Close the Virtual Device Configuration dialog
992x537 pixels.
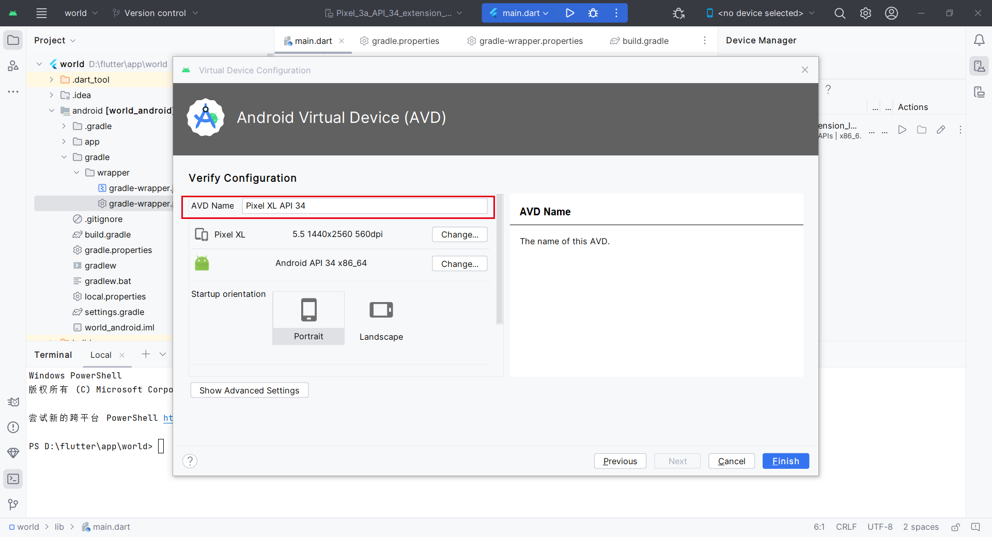(805, 70)
